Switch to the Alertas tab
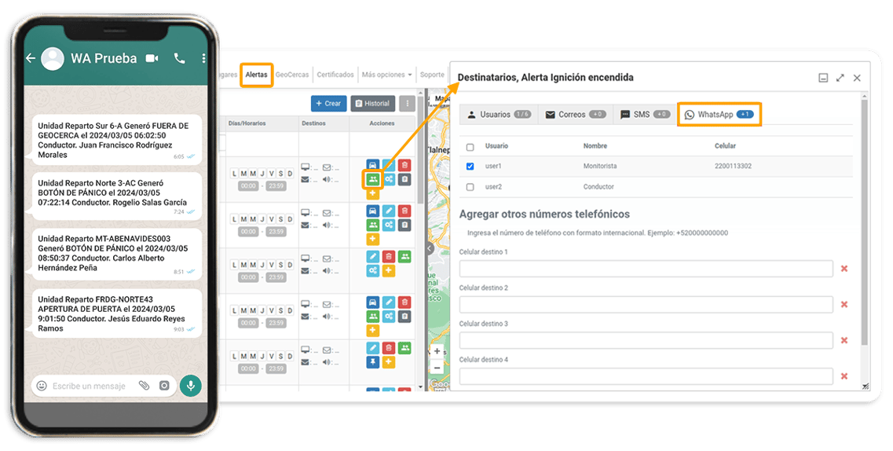Screen dimensions: 893x451 coord(256,75)
